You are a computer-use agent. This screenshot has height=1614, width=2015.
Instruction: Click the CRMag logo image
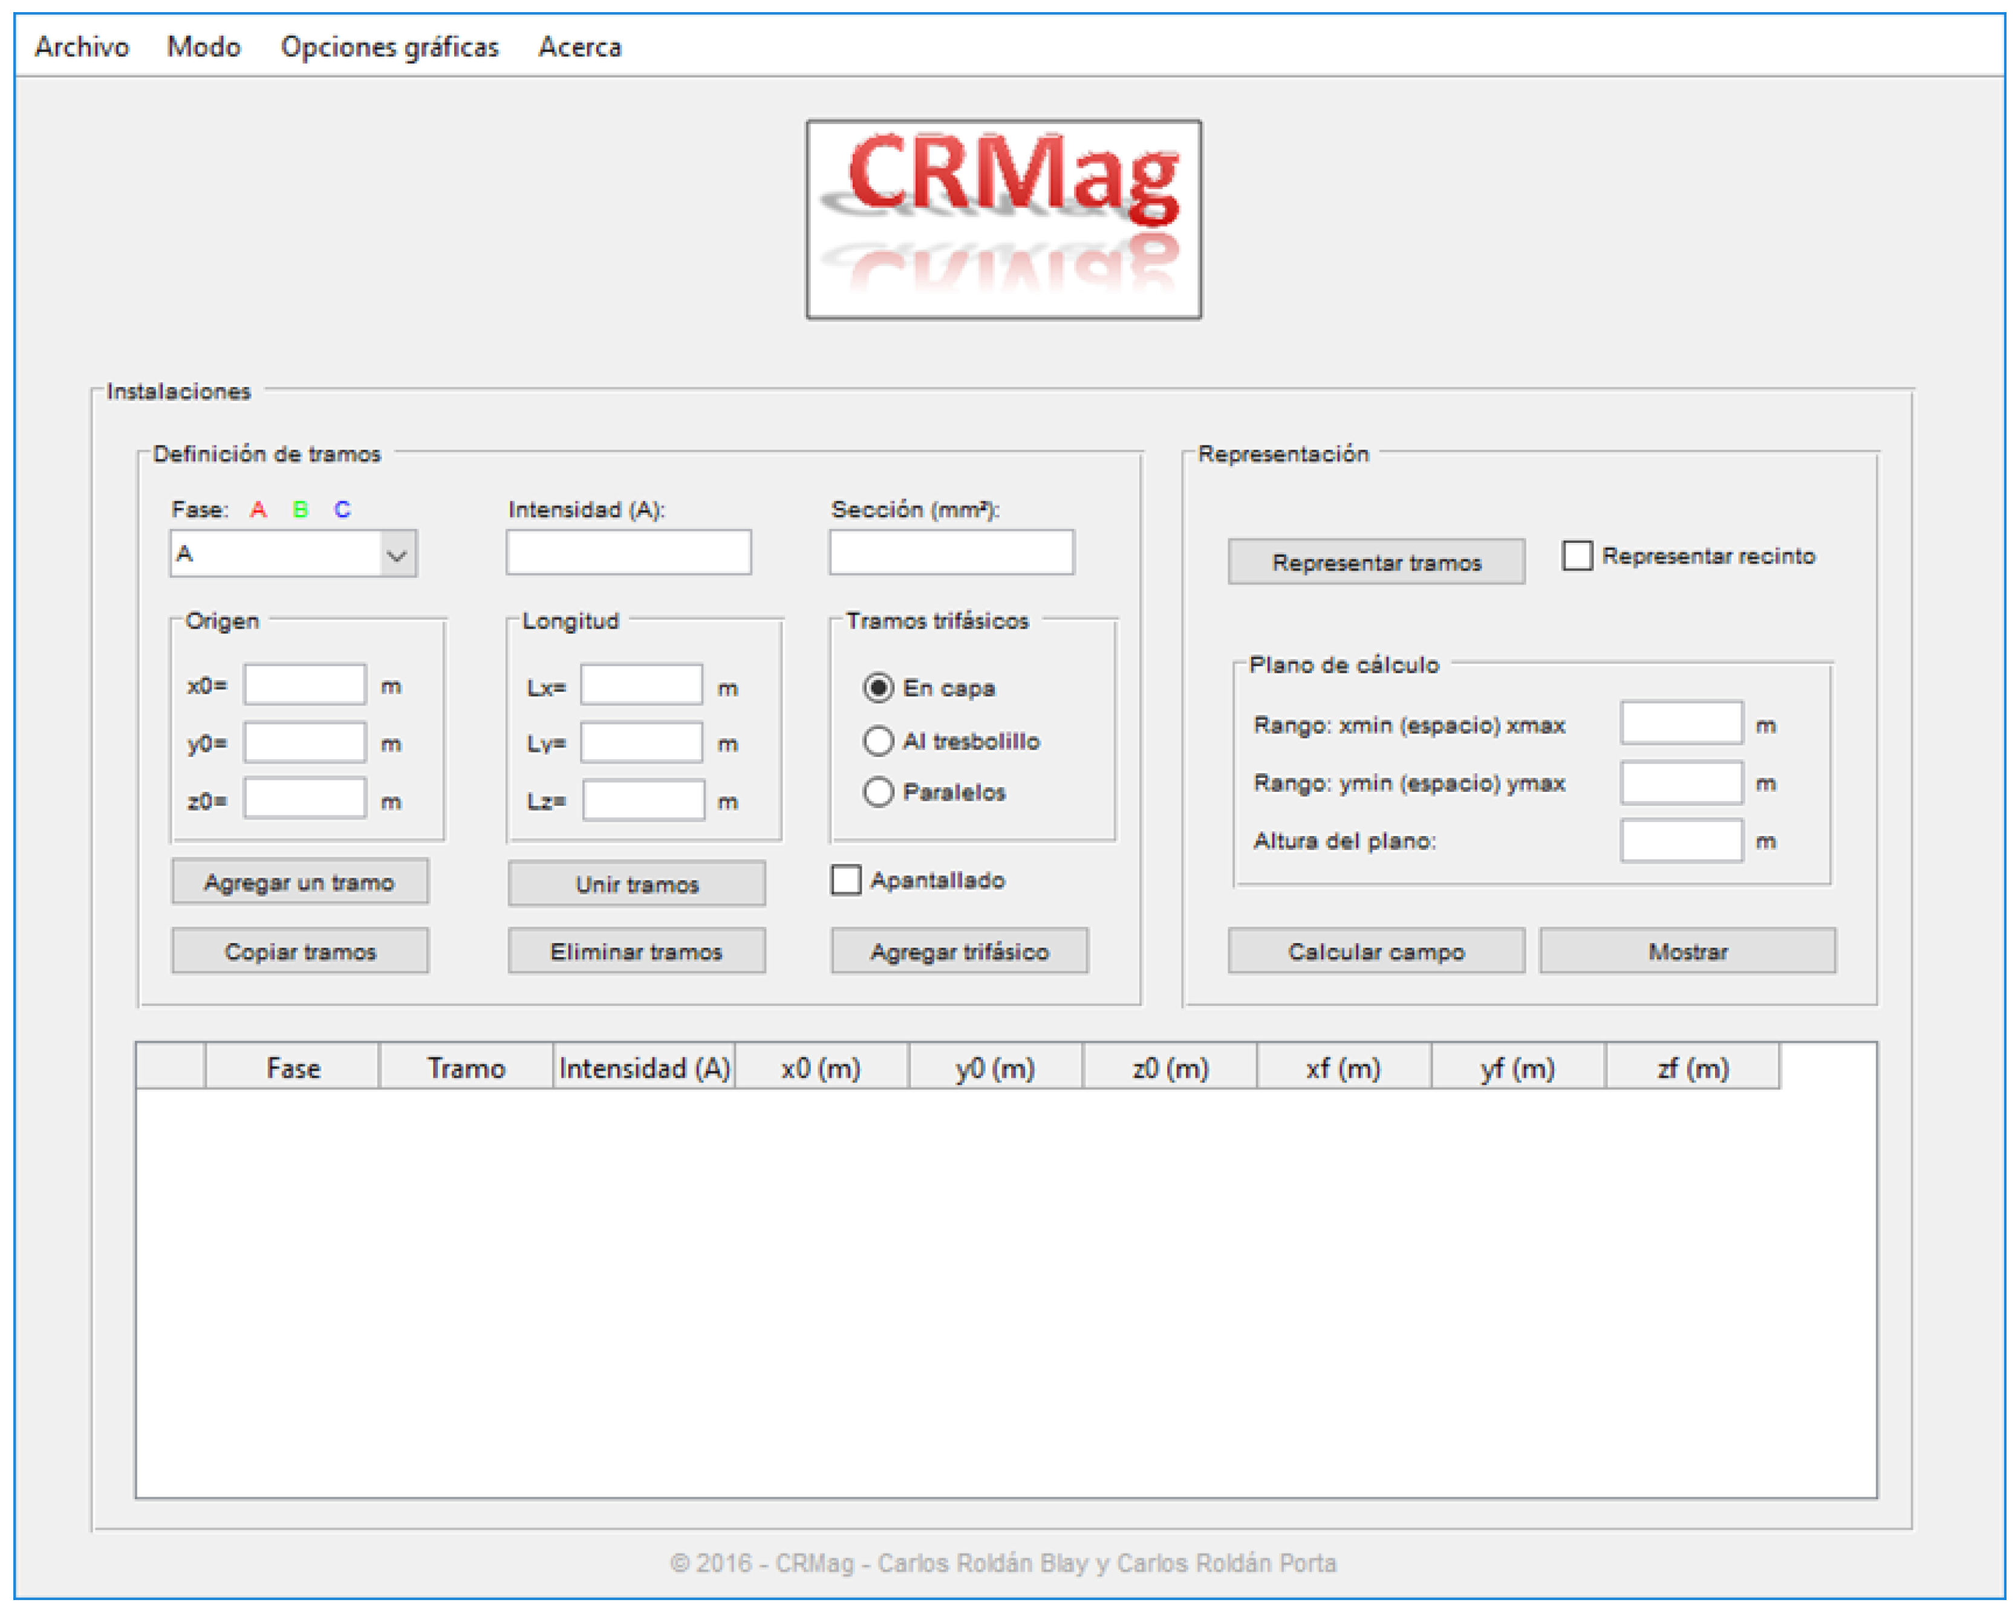tap(1003, 219)
